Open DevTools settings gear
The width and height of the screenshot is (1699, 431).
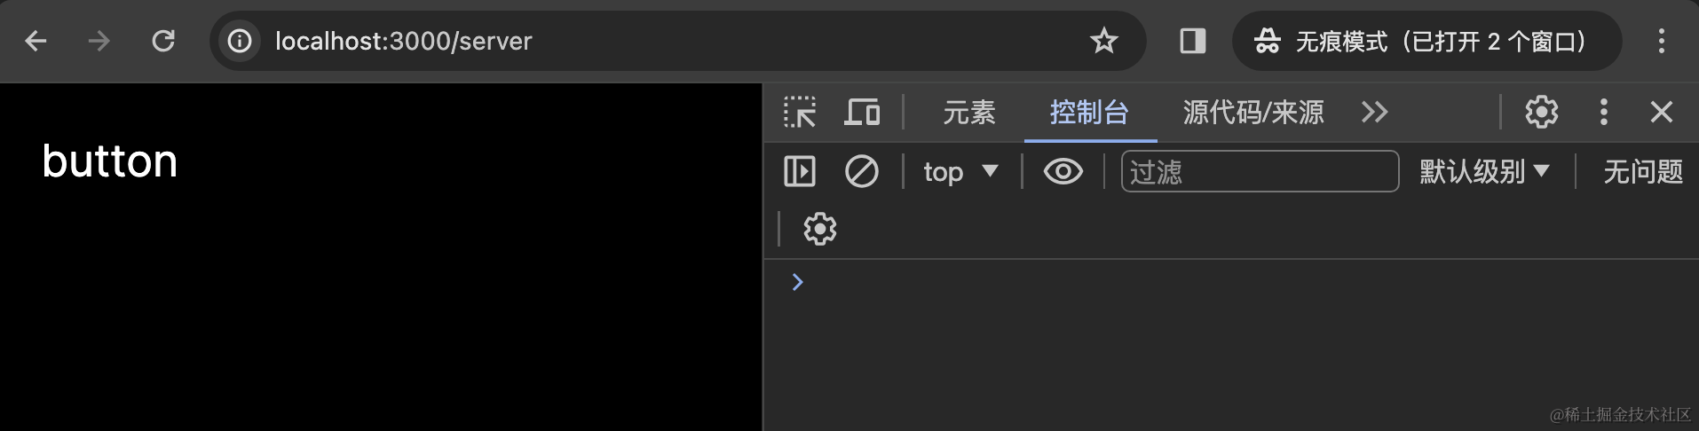pyautogui.click(x=1541, y=112)
